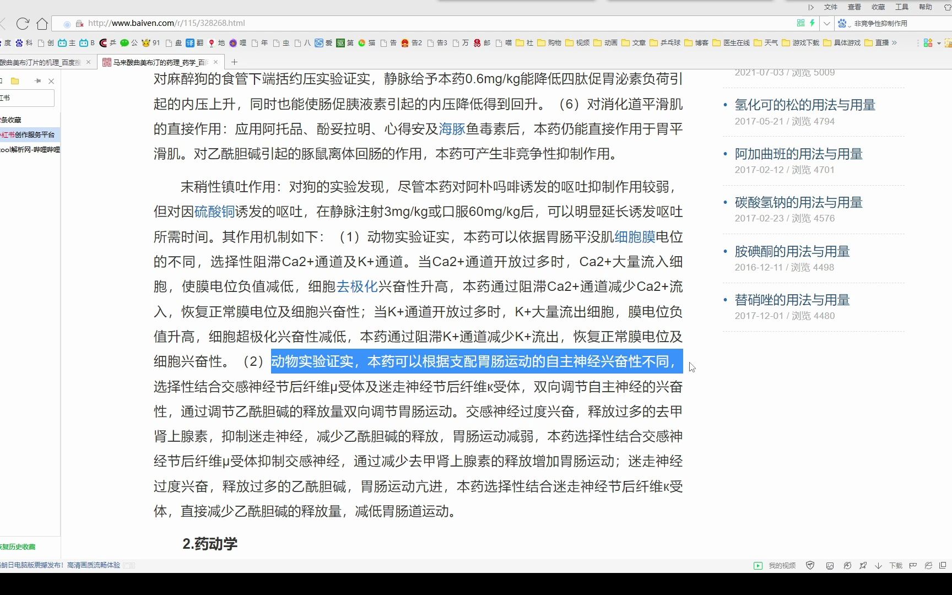Image resolution: width=952 pixels, height=595 pixels.
Task: Open the 直播 bookmark folder
Action: coord(877,42)
